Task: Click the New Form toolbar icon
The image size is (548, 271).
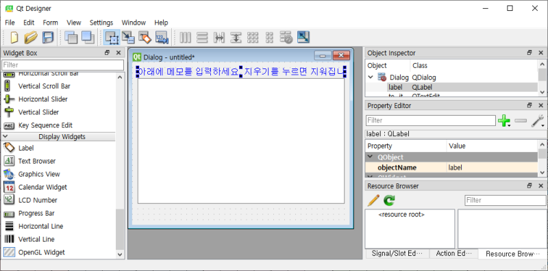Action: (x=14, y=38)
